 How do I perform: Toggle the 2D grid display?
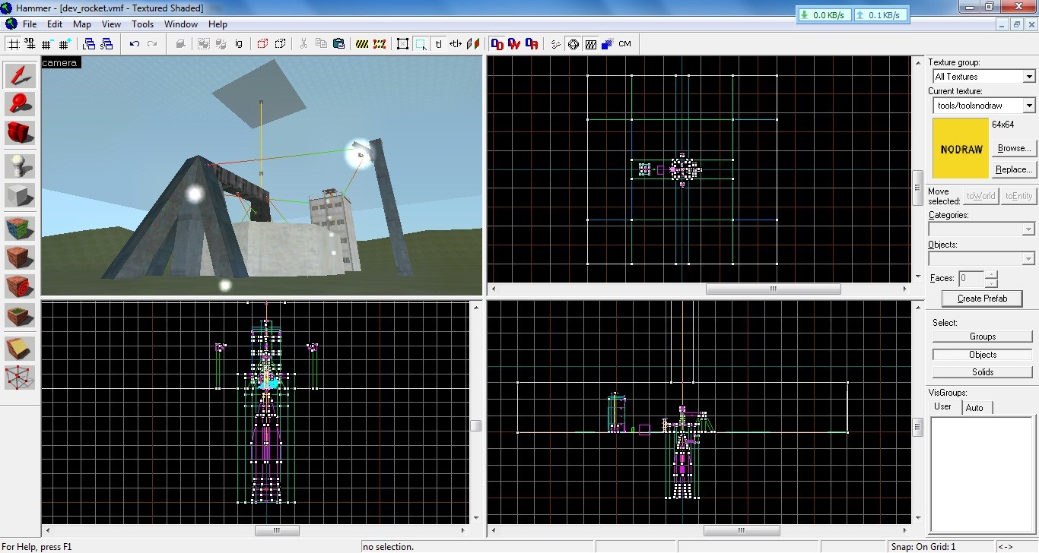(14, 44)
